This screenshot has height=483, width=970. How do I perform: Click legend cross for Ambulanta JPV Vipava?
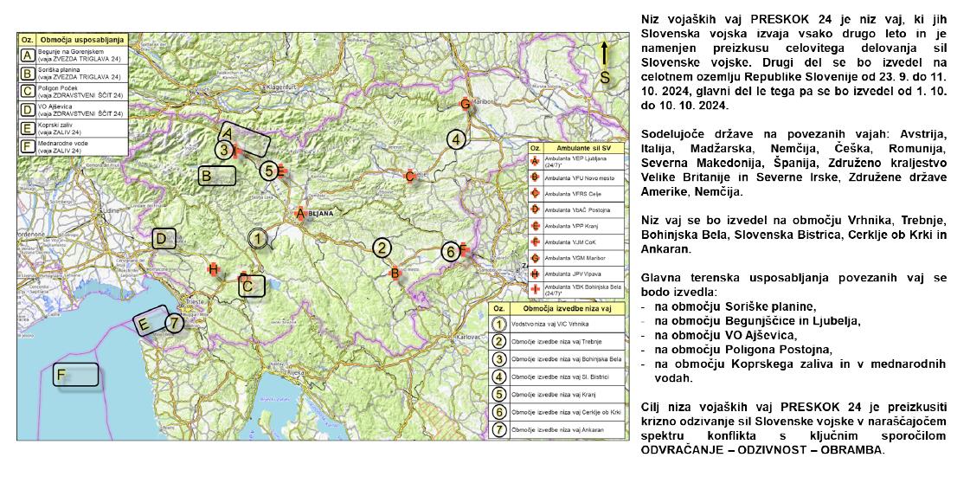click(535, 274)
